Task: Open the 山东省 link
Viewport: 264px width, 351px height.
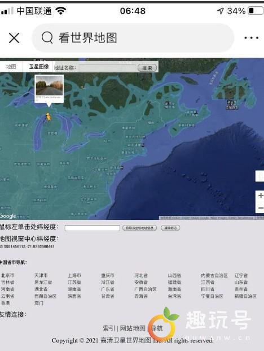Action: (241, 282)
